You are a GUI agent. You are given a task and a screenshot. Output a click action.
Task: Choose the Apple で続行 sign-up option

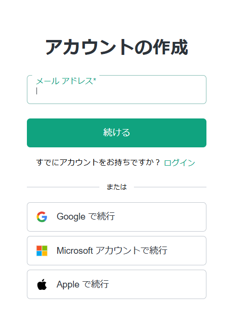[x=117, y=285]
